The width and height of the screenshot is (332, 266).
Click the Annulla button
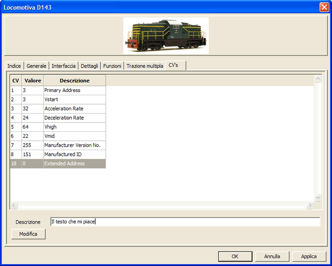pyautogui.click(x=272, y=257)
